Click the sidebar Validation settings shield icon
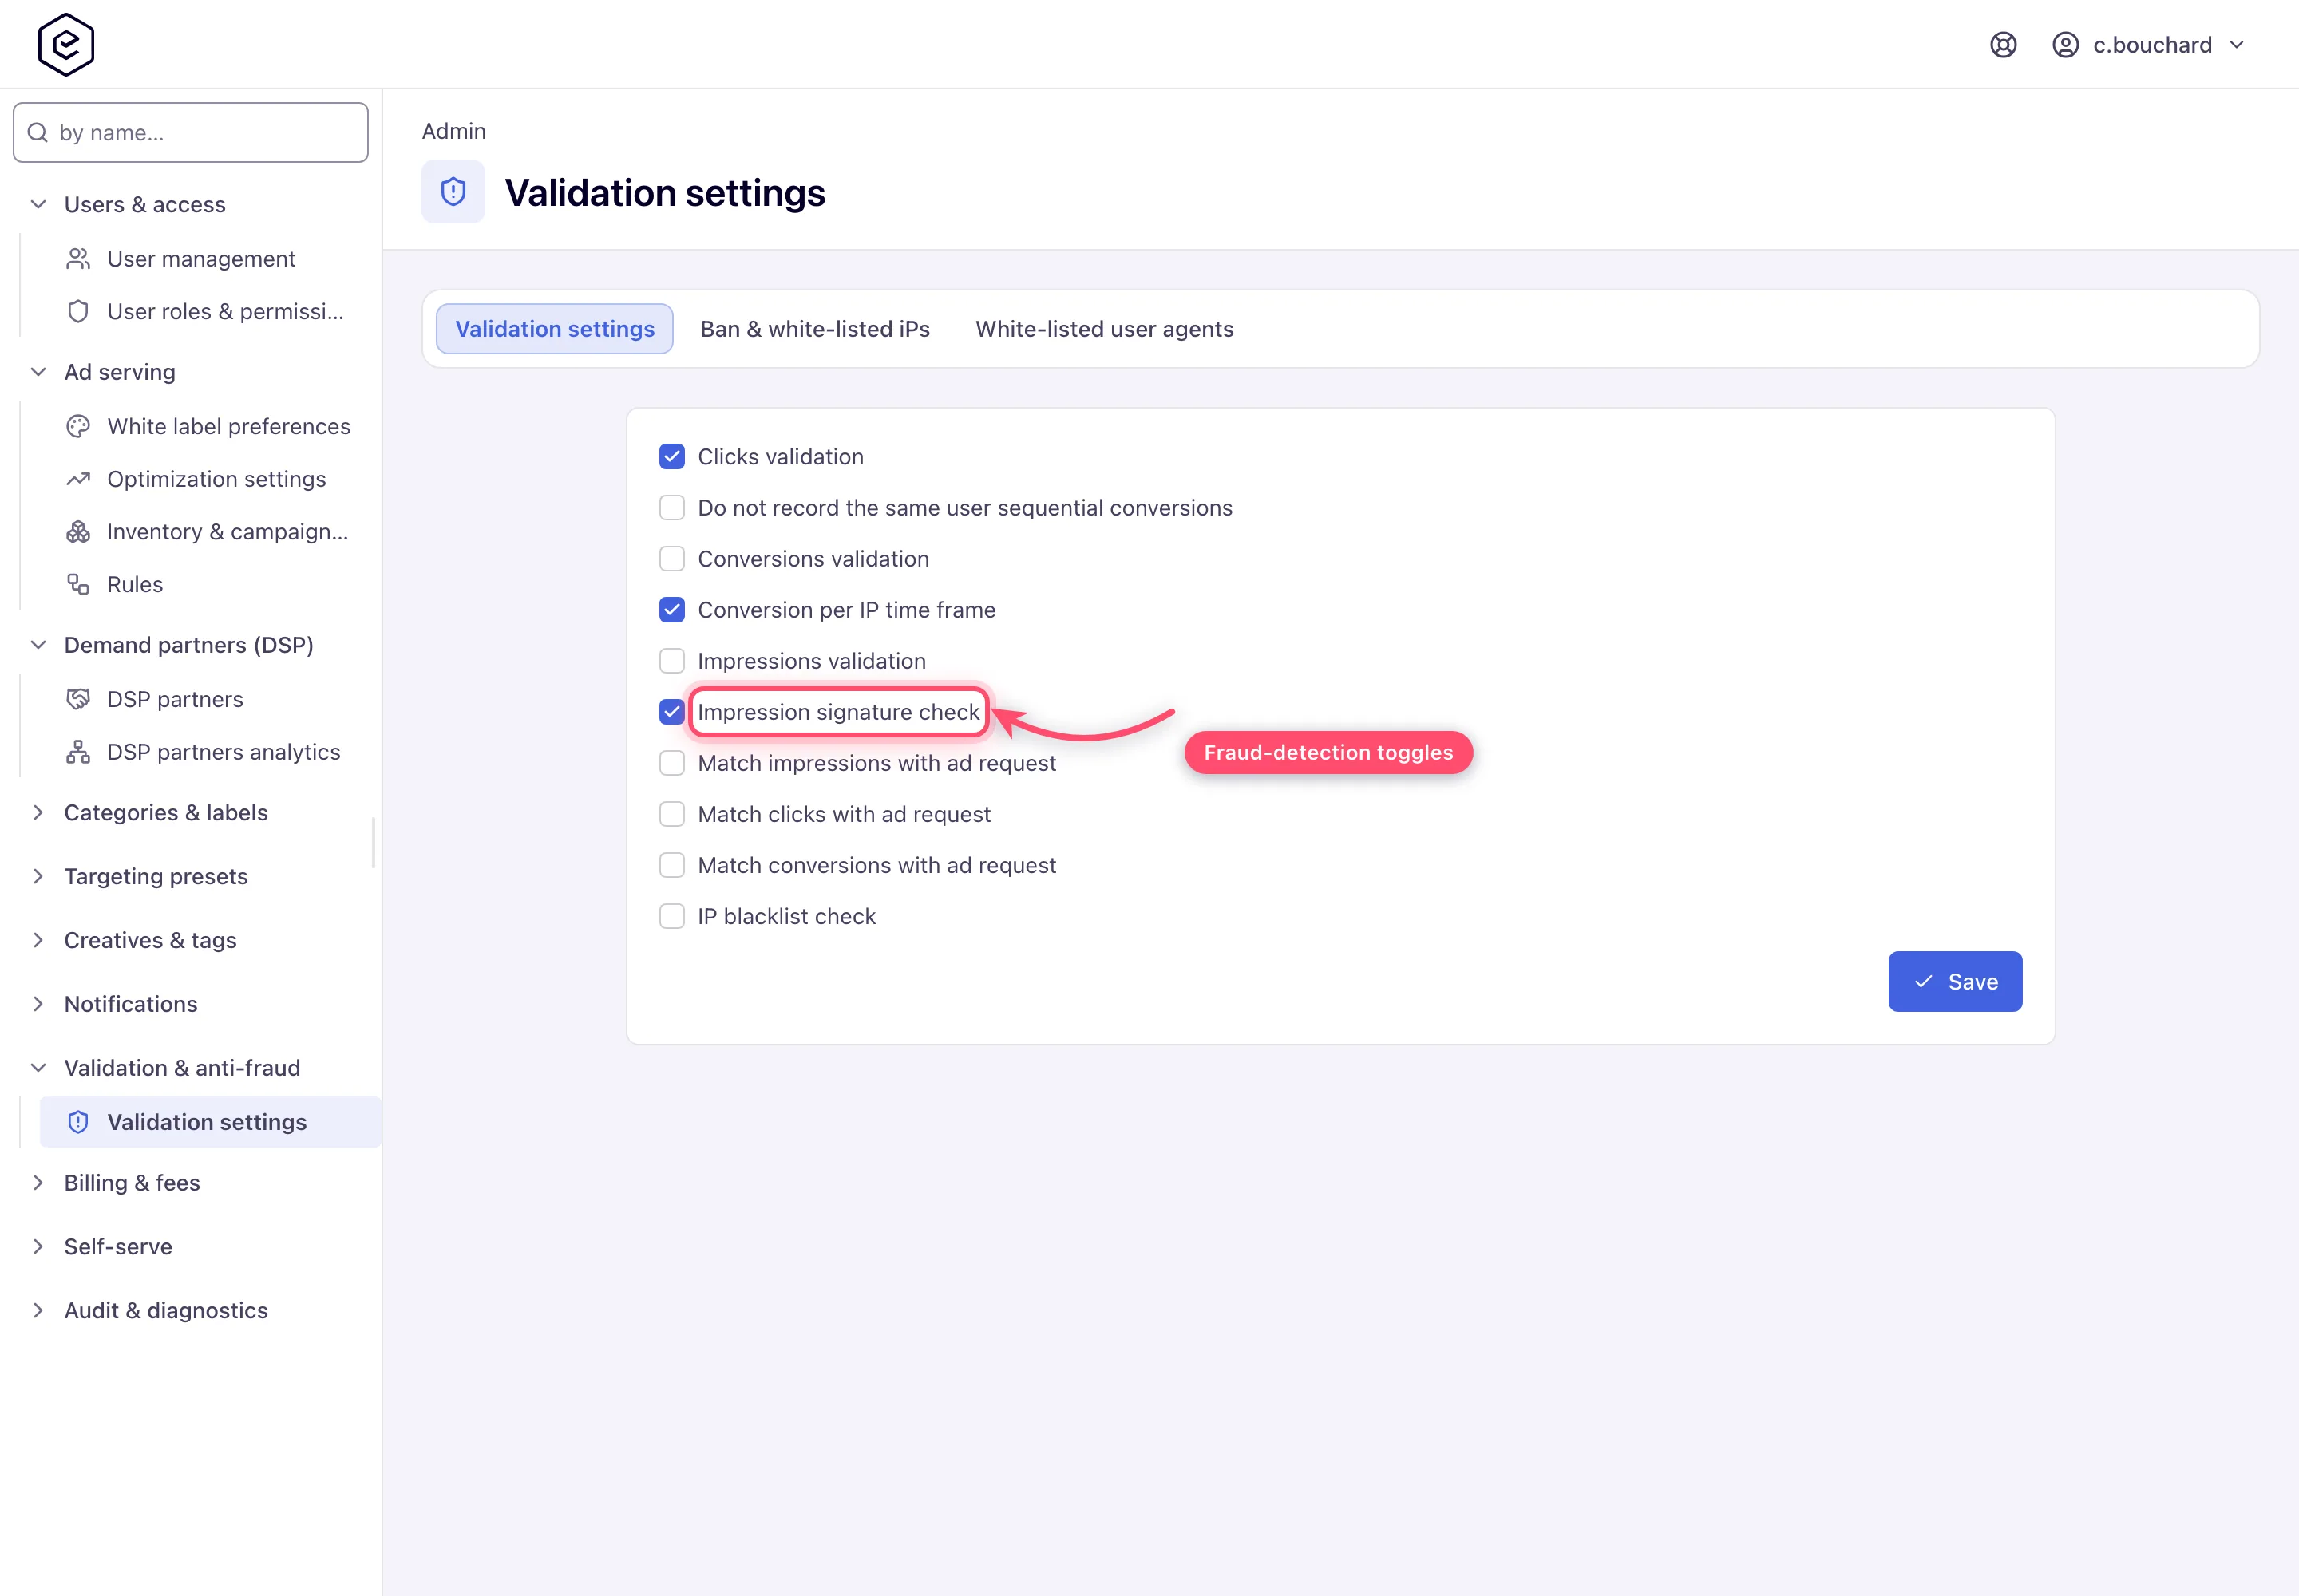2299x1596 pixels. (78, 1122)
